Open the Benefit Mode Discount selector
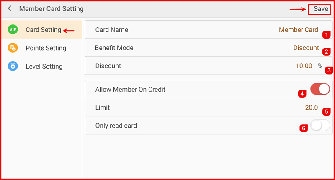 [x=306, y=48]
